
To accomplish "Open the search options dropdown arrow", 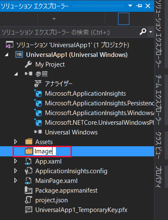I will tap(151, 32).
